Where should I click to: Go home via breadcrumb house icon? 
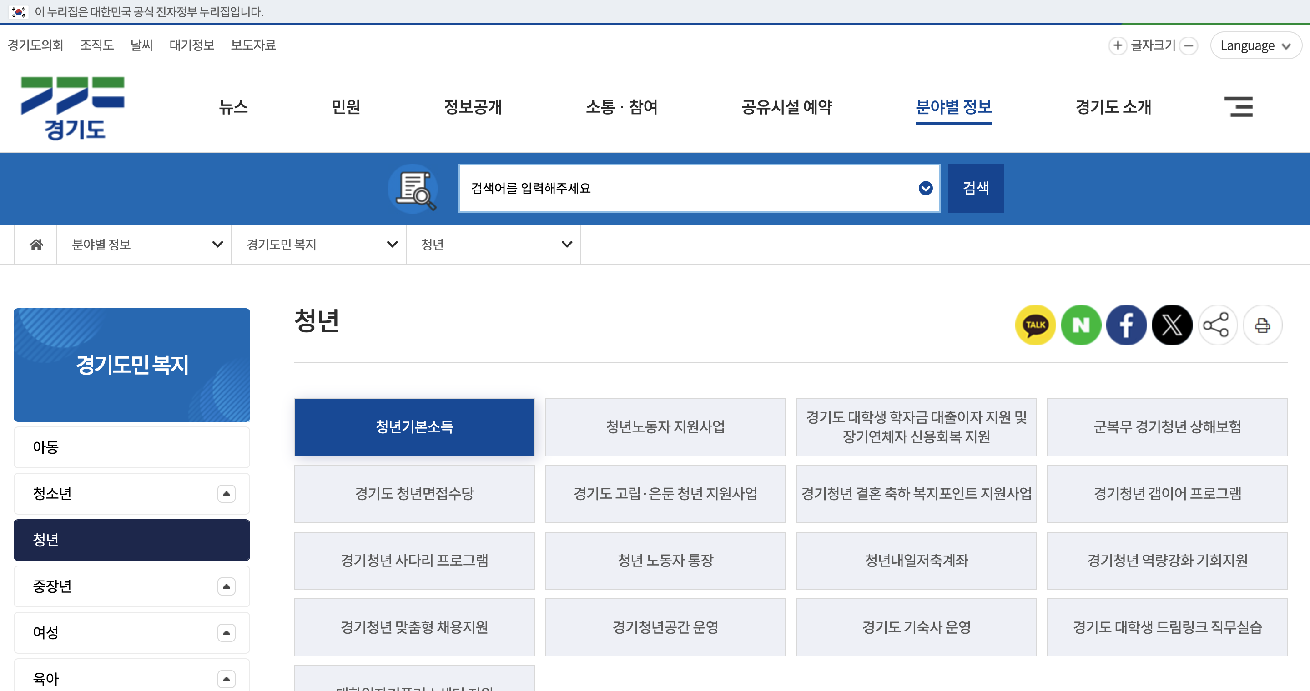35,245
